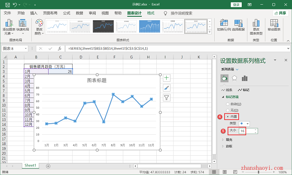Open task pane options dropdown arrow
292x175 pixels.
[275, 60]
